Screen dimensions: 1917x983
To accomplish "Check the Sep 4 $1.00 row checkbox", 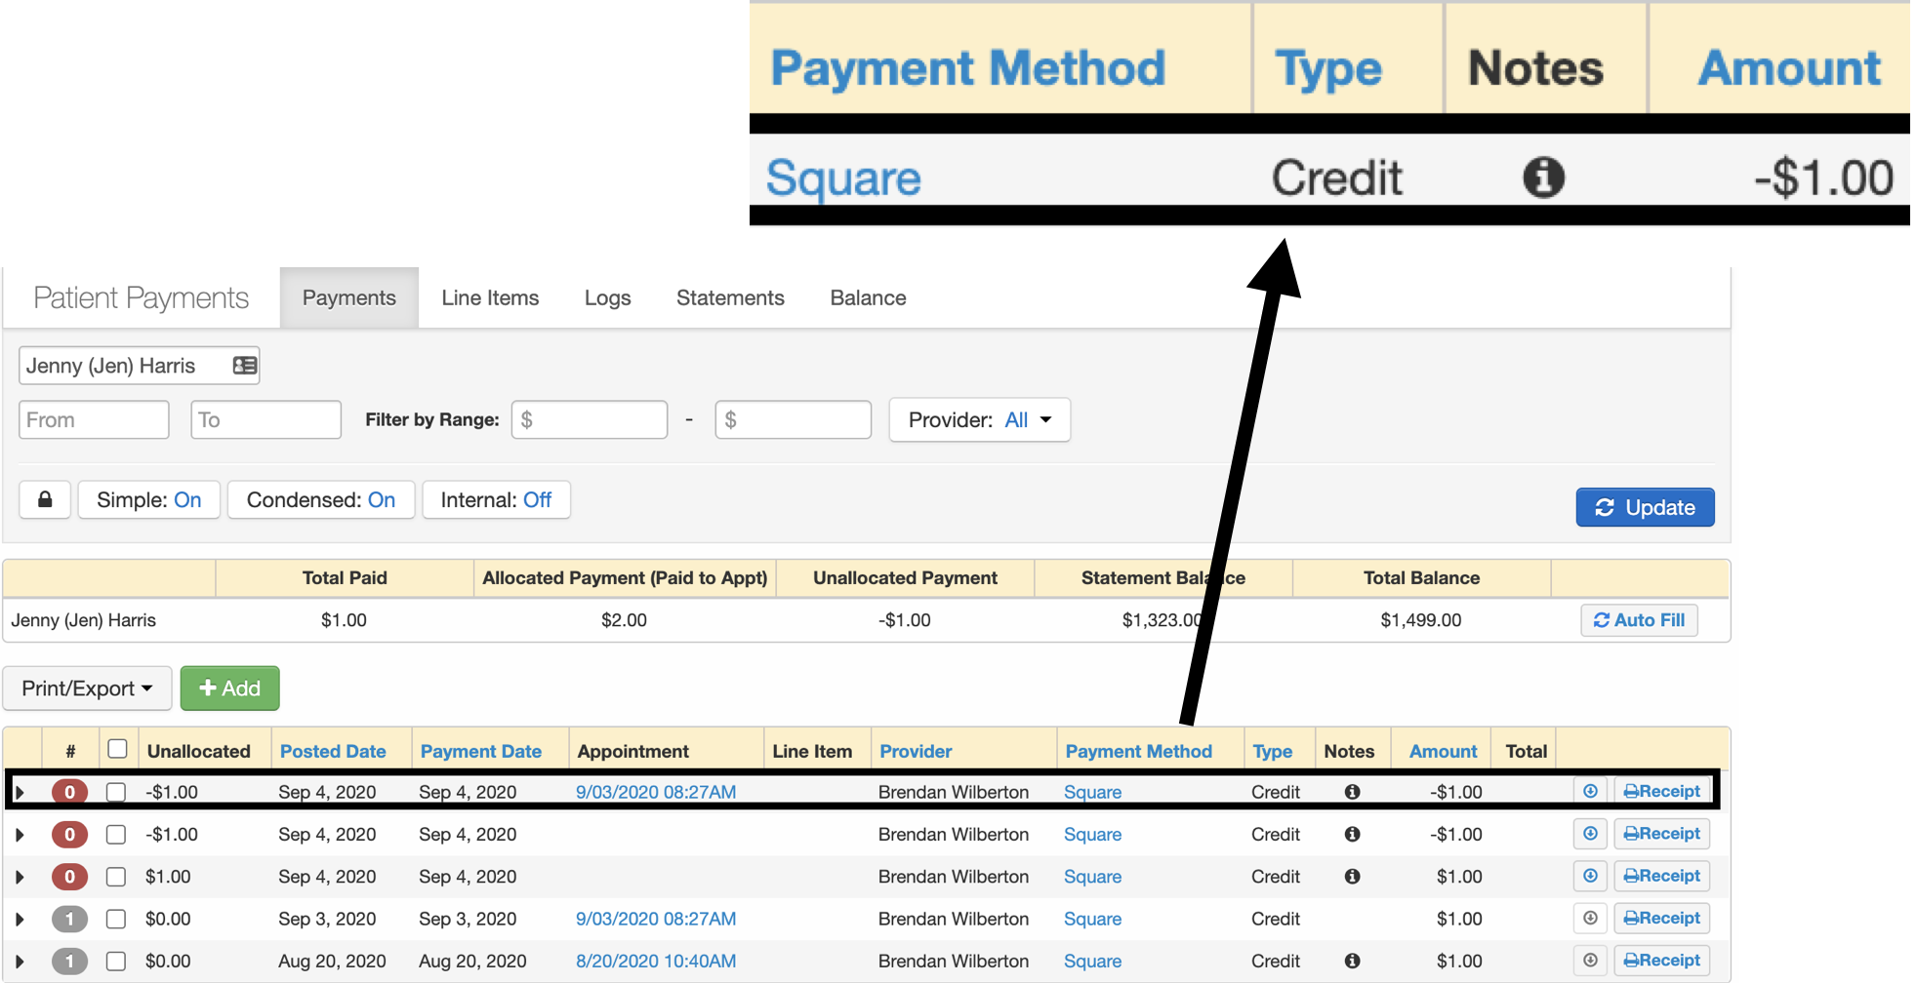I will click(x=116, y=877).
